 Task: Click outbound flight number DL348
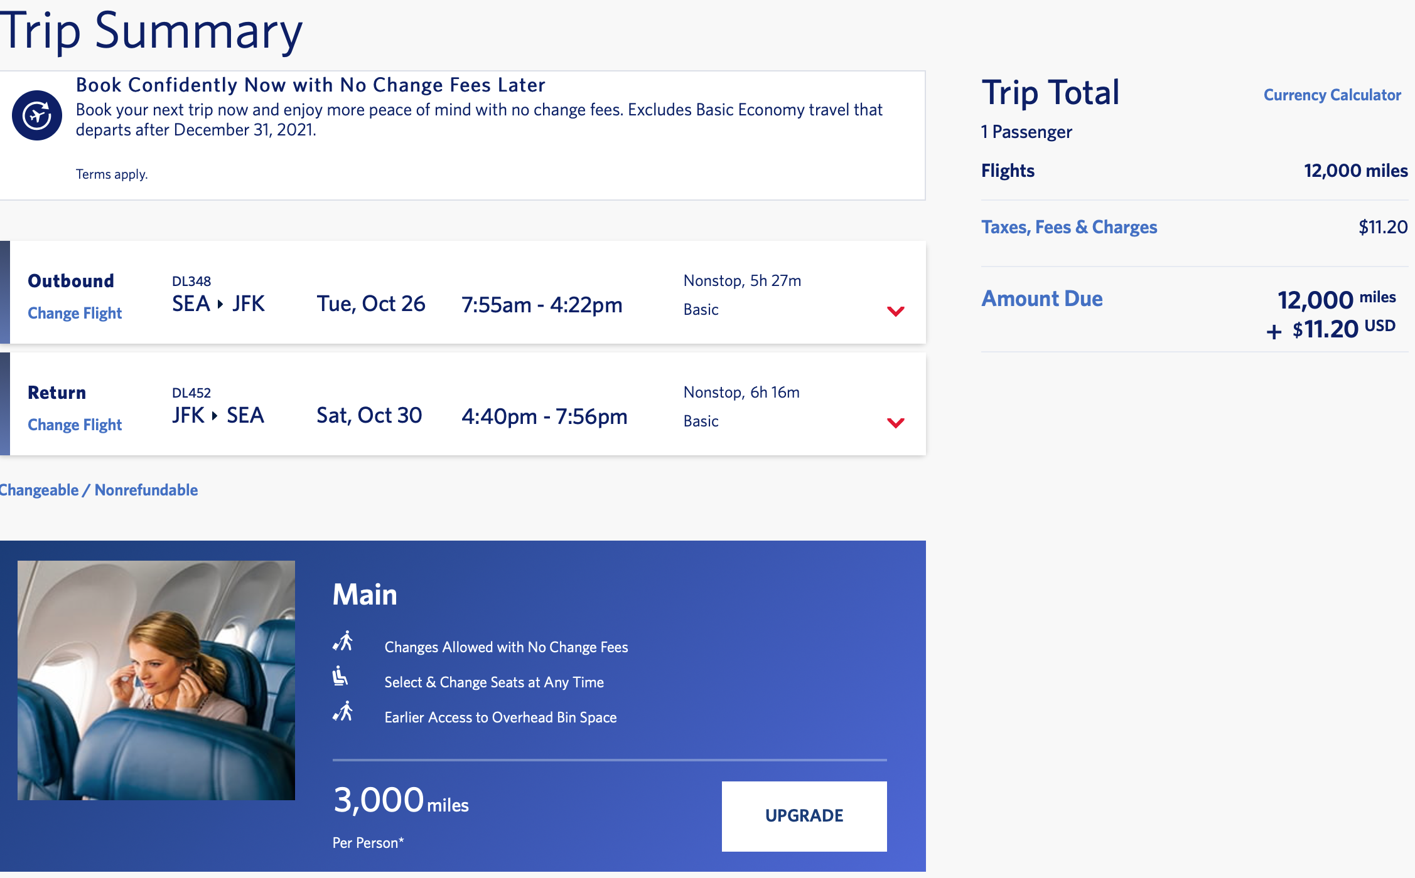191,281
